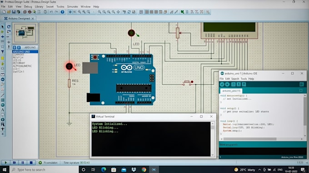
Task: Click the Open Project folder icon
Action: pos(9,12)
